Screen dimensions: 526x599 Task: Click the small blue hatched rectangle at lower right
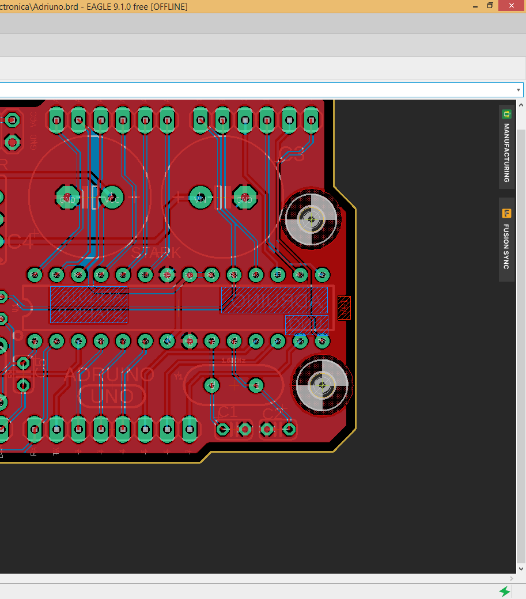point(306,325)
